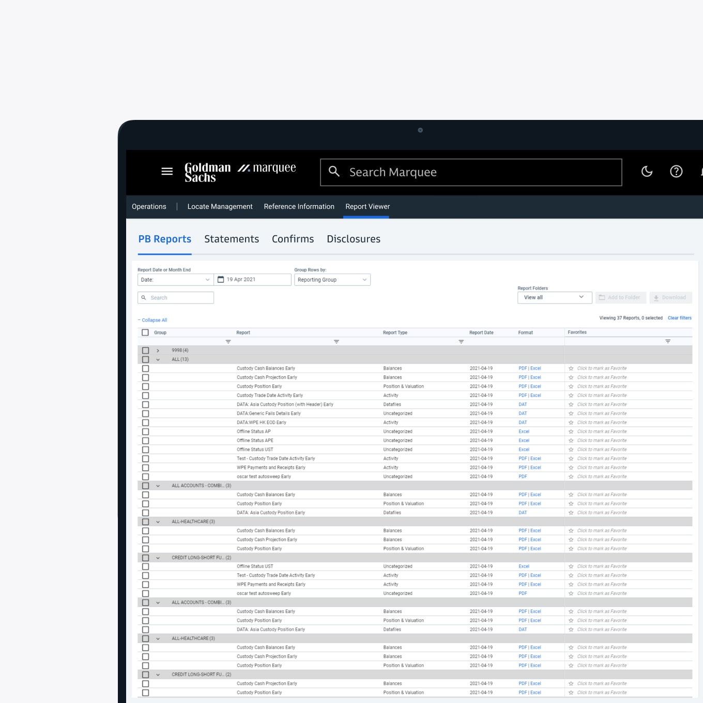Click the Clear filters link
The height and width of the screenshot is (703, 703).
[x=680, y=318]
